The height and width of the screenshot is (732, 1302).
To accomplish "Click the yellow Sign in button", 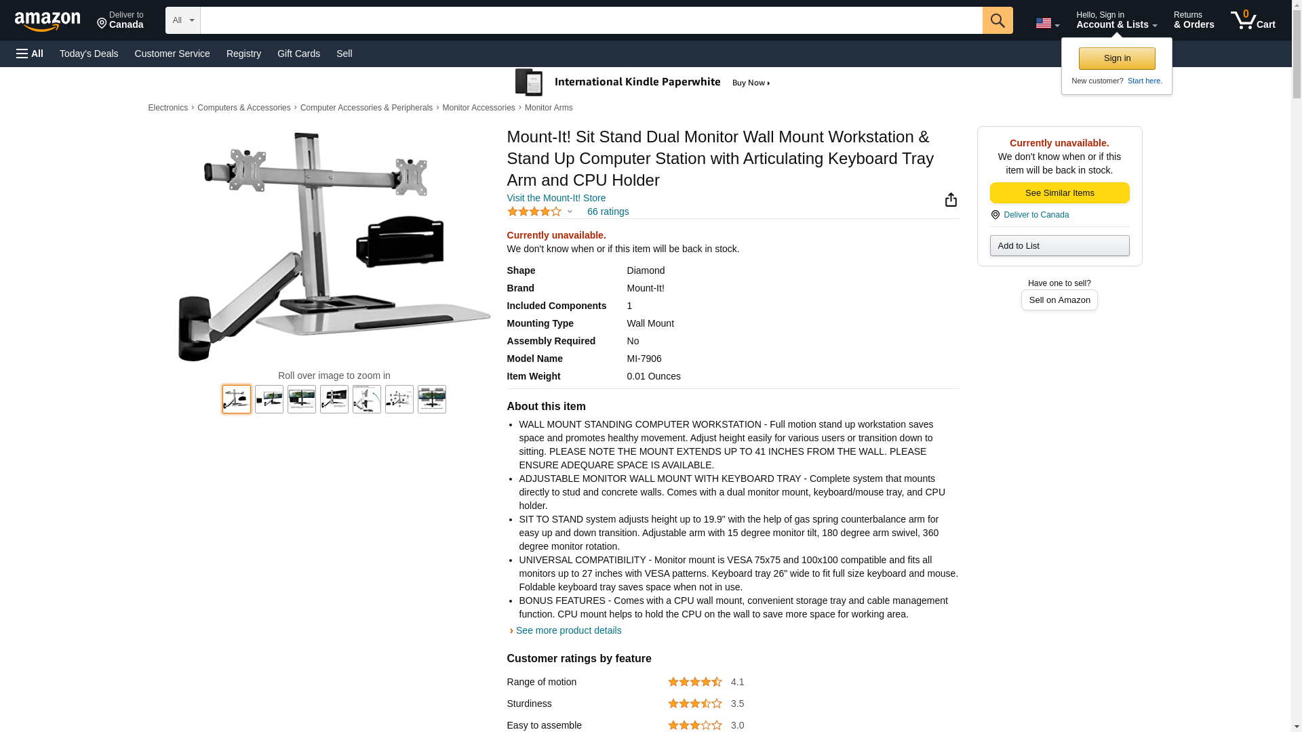I will point(1117,58).
